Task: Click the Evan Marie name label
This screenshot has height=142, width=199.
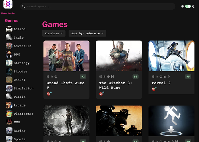Action: [8, 13]
